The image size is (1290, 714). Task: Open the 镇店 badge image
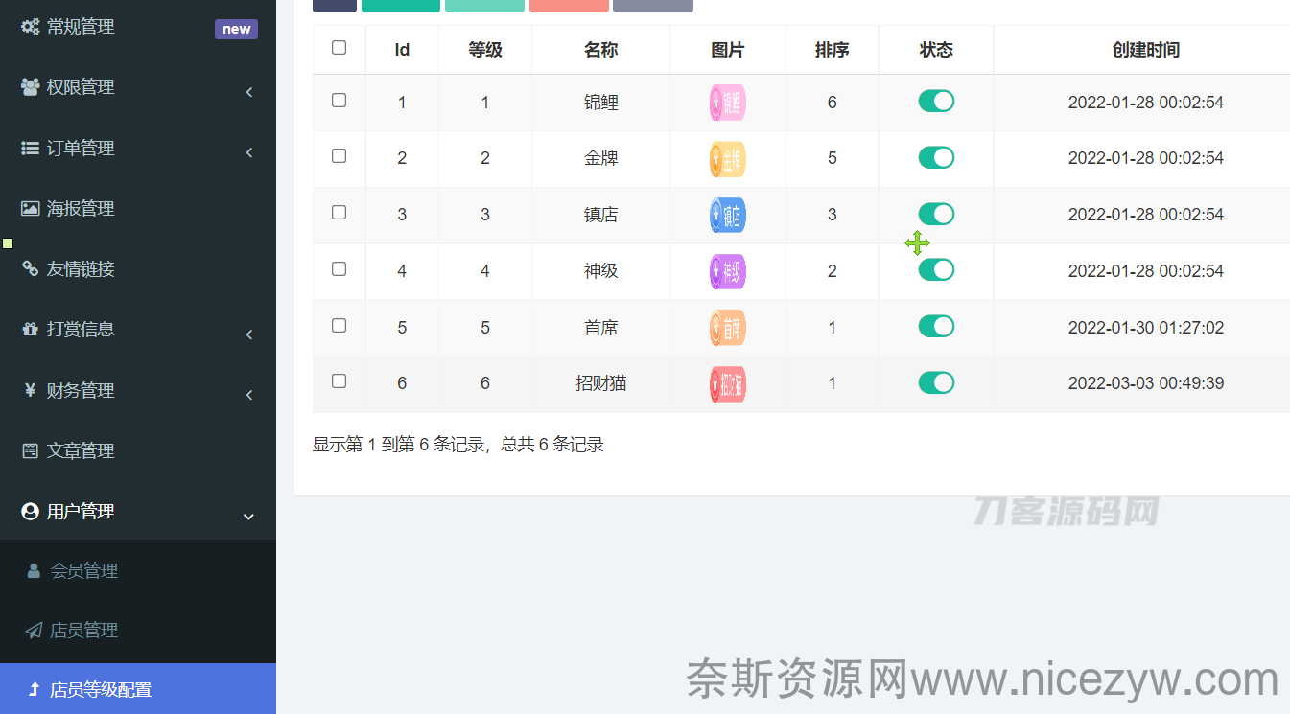point(728,215)
